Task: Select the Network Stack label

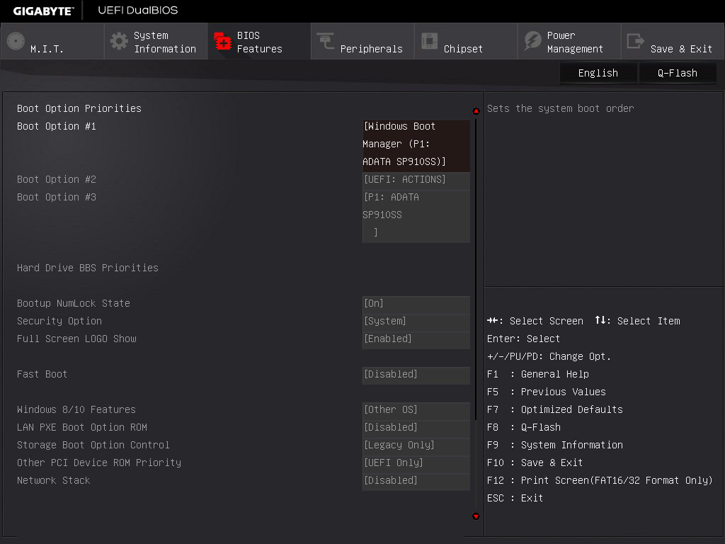Action: [x=54, y=481]
